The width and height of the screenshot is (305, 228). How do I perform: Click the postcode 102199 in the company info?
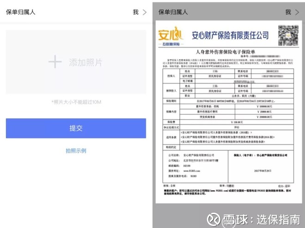click(x=187, y=166)
